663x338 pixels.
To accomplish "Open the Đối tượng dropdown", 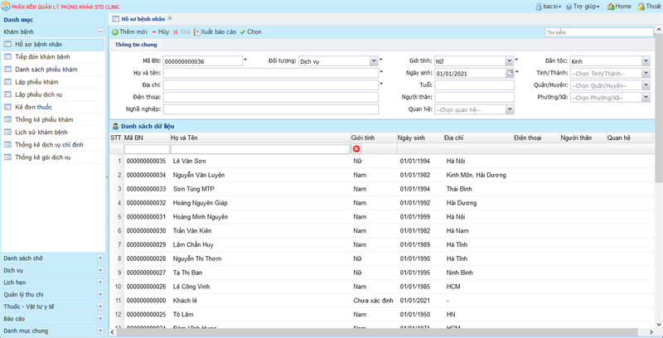I will (x=374, y=60).
